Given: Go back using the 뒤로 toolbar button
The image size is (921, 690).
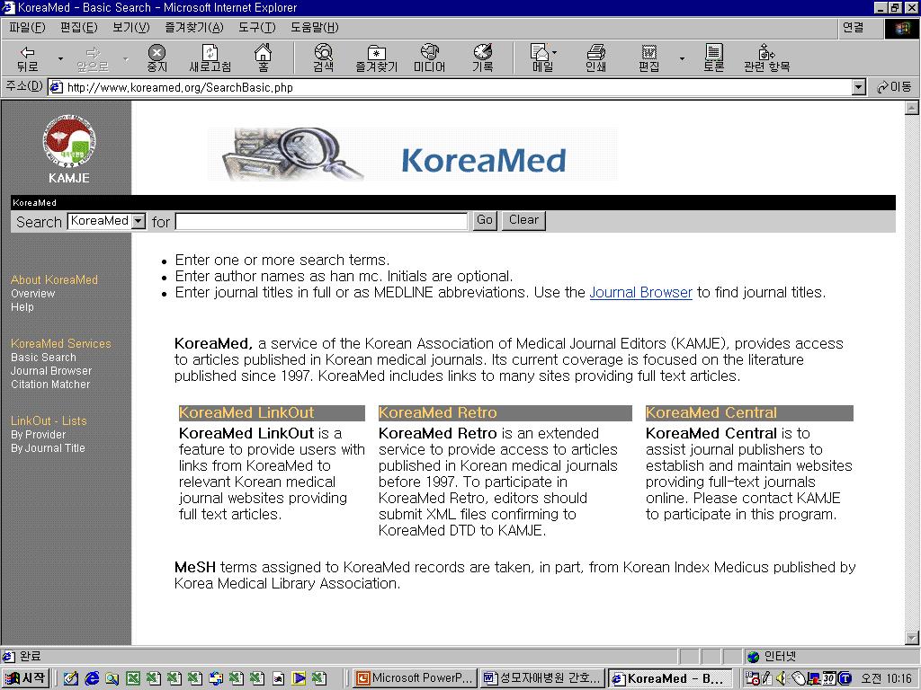Looking at the screenshot, I should [x=28, y=58].
